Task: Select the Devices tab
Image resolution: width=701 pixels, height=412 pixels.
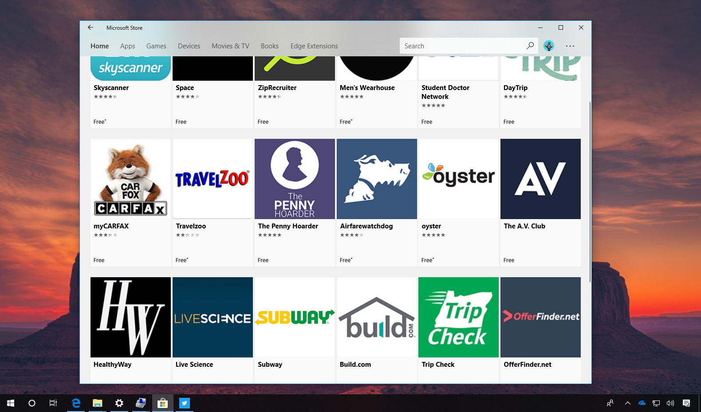Action: [x=189, y=46]
